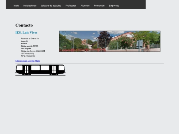This screenshot has height=134, width=179.
Task: Open the Inicio menu item
Action: [16, 6]
